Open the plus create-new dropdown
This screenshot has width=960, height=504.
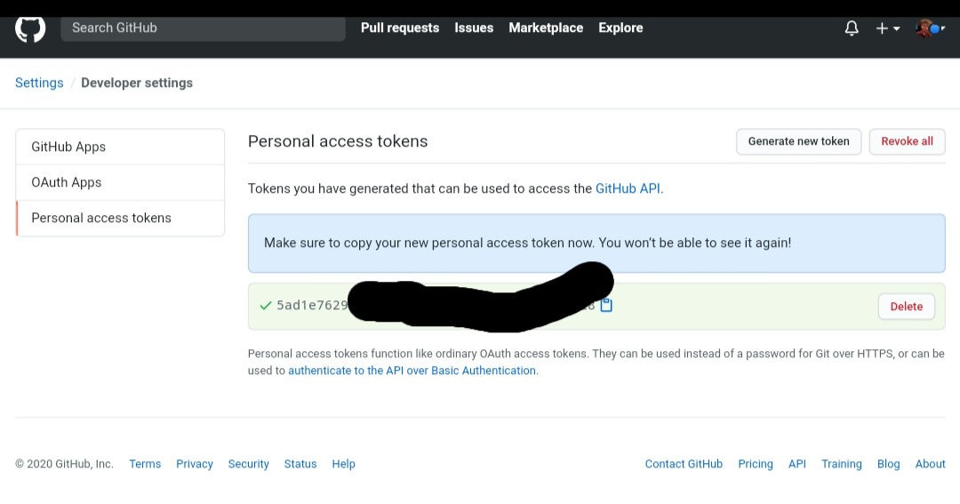tap(887, 28)
